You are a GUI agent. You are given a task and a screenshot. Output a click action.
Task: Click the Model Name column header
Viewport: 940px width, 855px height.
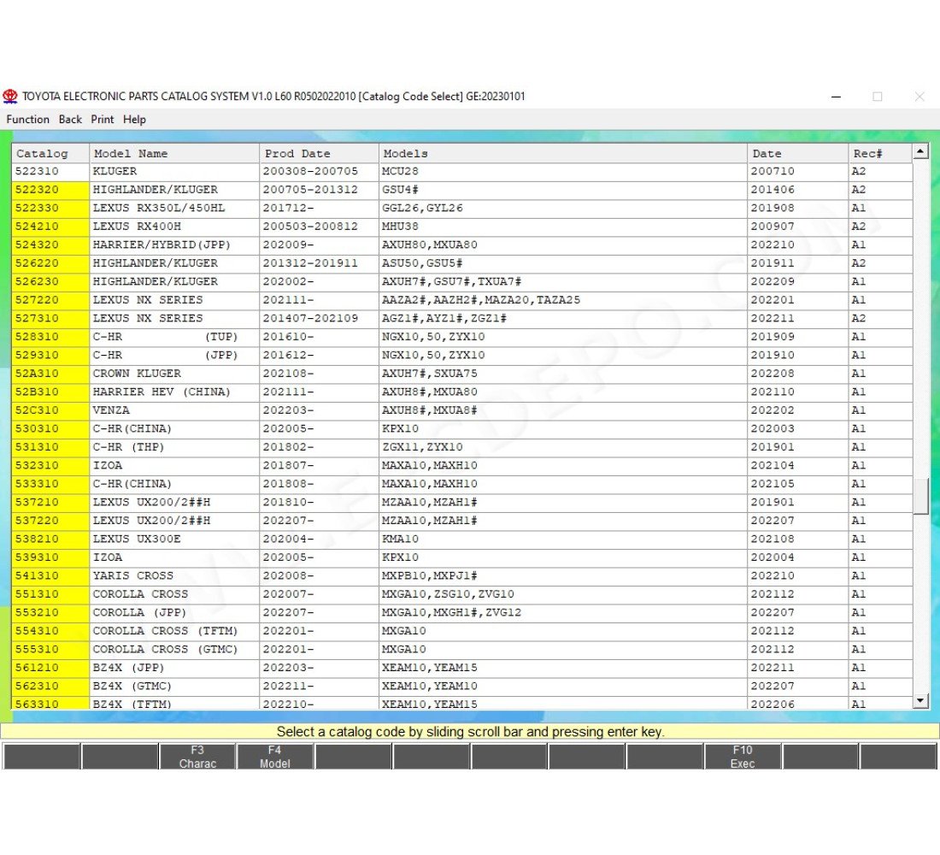pyautogui.click(x=174, y=154)
